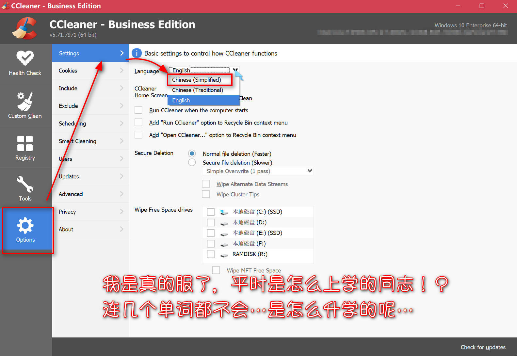Check Add "Run CCleaner" Recycle Bin option

138,122
